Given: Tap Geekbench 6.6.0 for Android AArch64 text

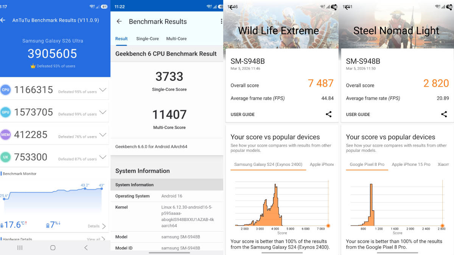Looking at the screenshot, I should point(151,147).
